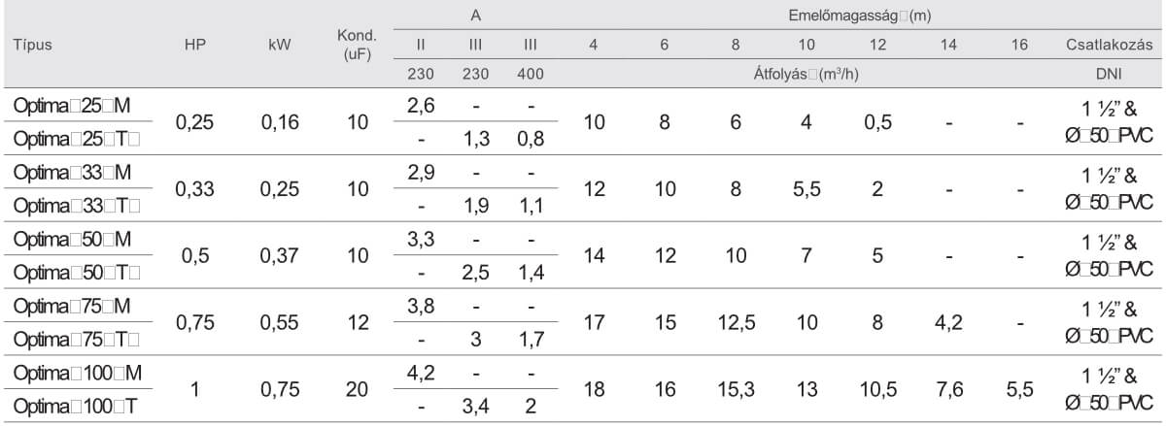Select the 0,16 kW value cell
The image size is (1166, 426).
(279, 122)
